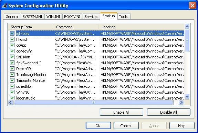Viewport: 198px width, 133px height.
Task: Confirm with the OK button
Action: click(98, 126)
